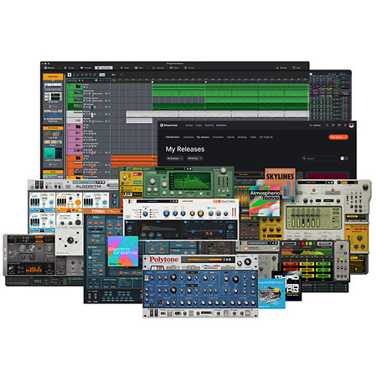Viewport: 377px width, 377px height.
Task: Select the arrow selection tool in Reason sequencer toolbar
Action: tap(70, 75)
